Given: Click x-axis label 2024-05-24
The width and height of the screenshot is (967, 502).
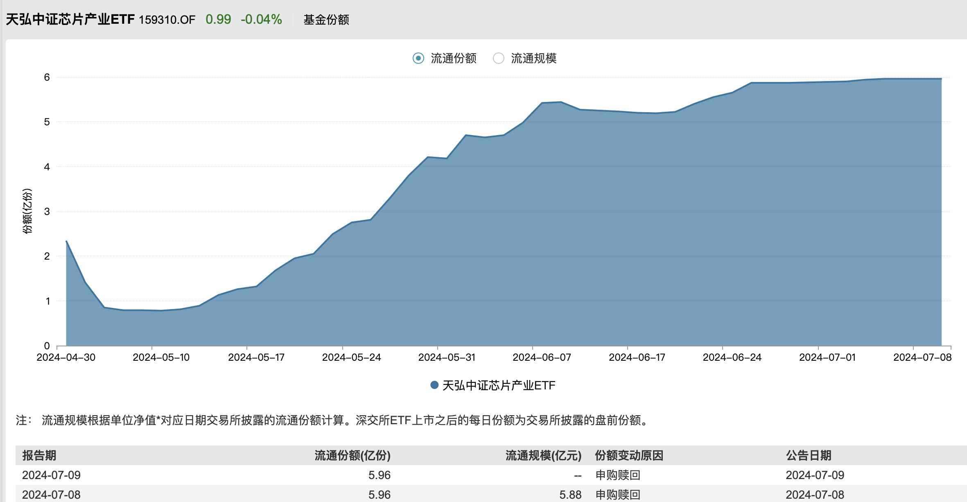Looking at the screenshot, I should pyautogui.click(x=351, y=357).
